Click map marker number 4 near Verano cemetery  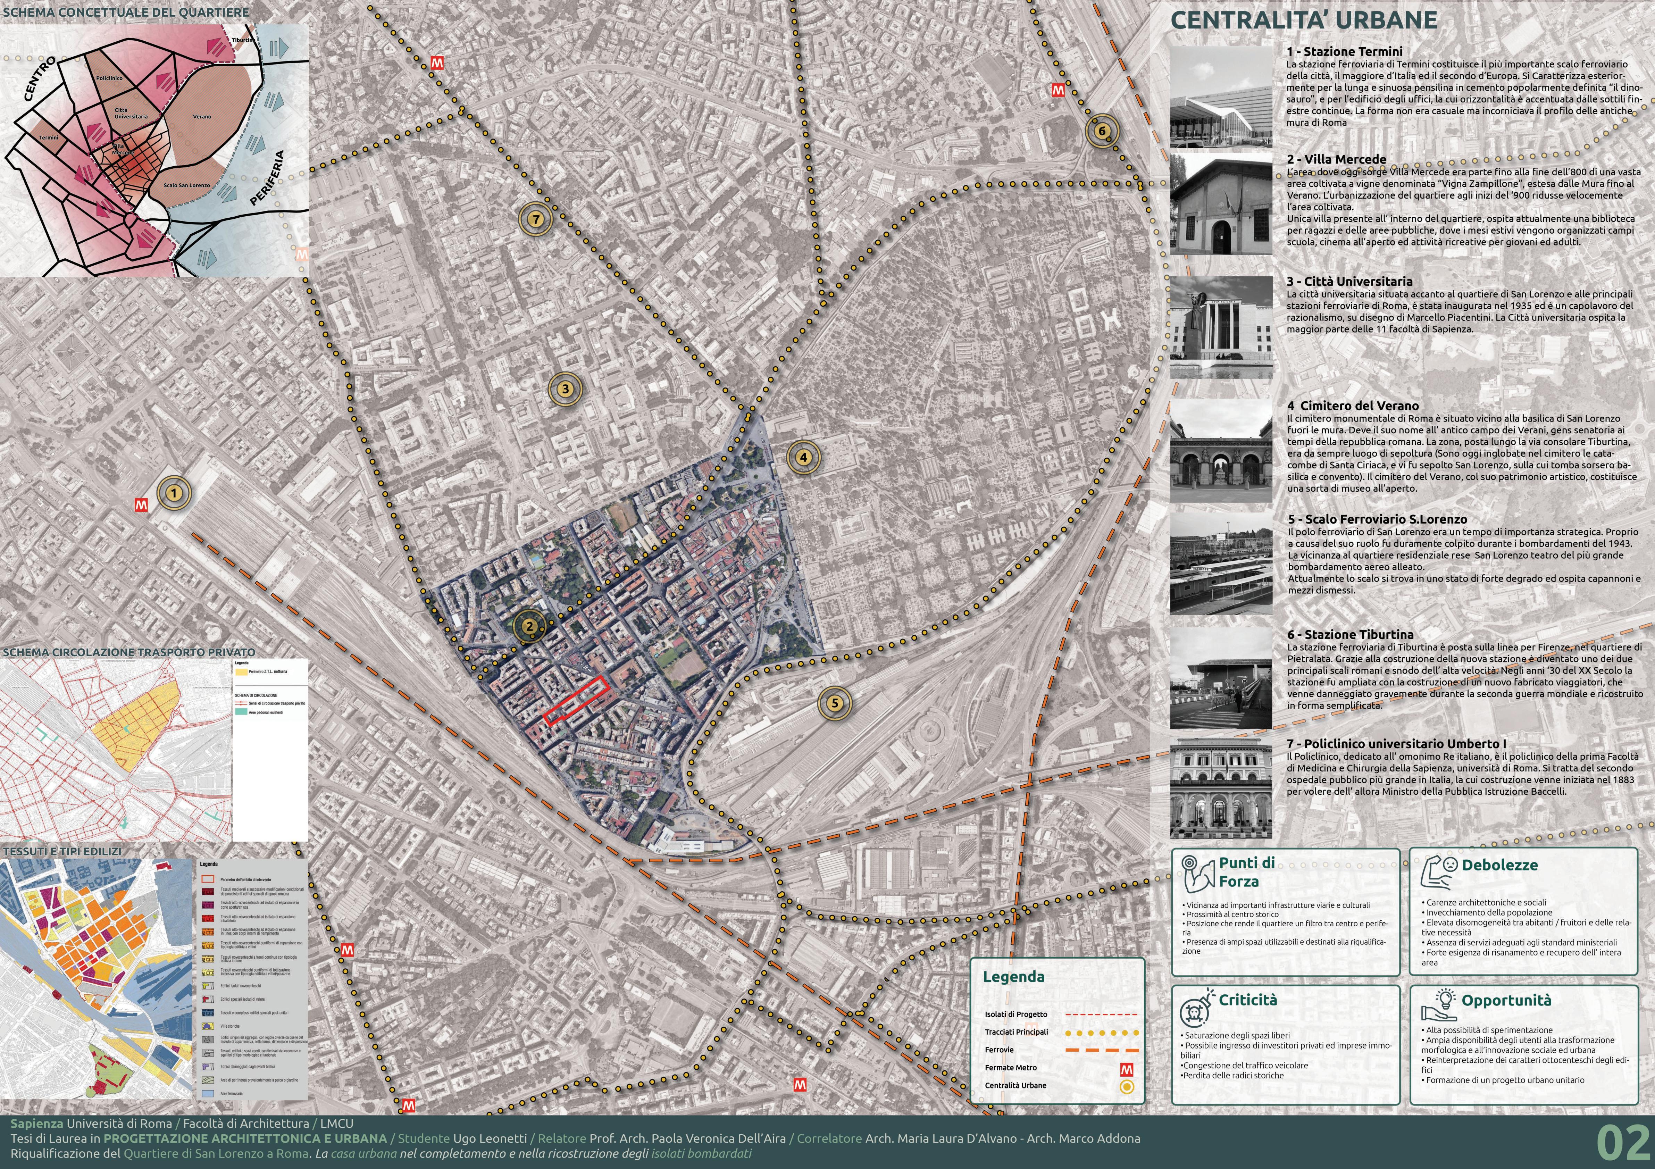[x=803, y=456]
